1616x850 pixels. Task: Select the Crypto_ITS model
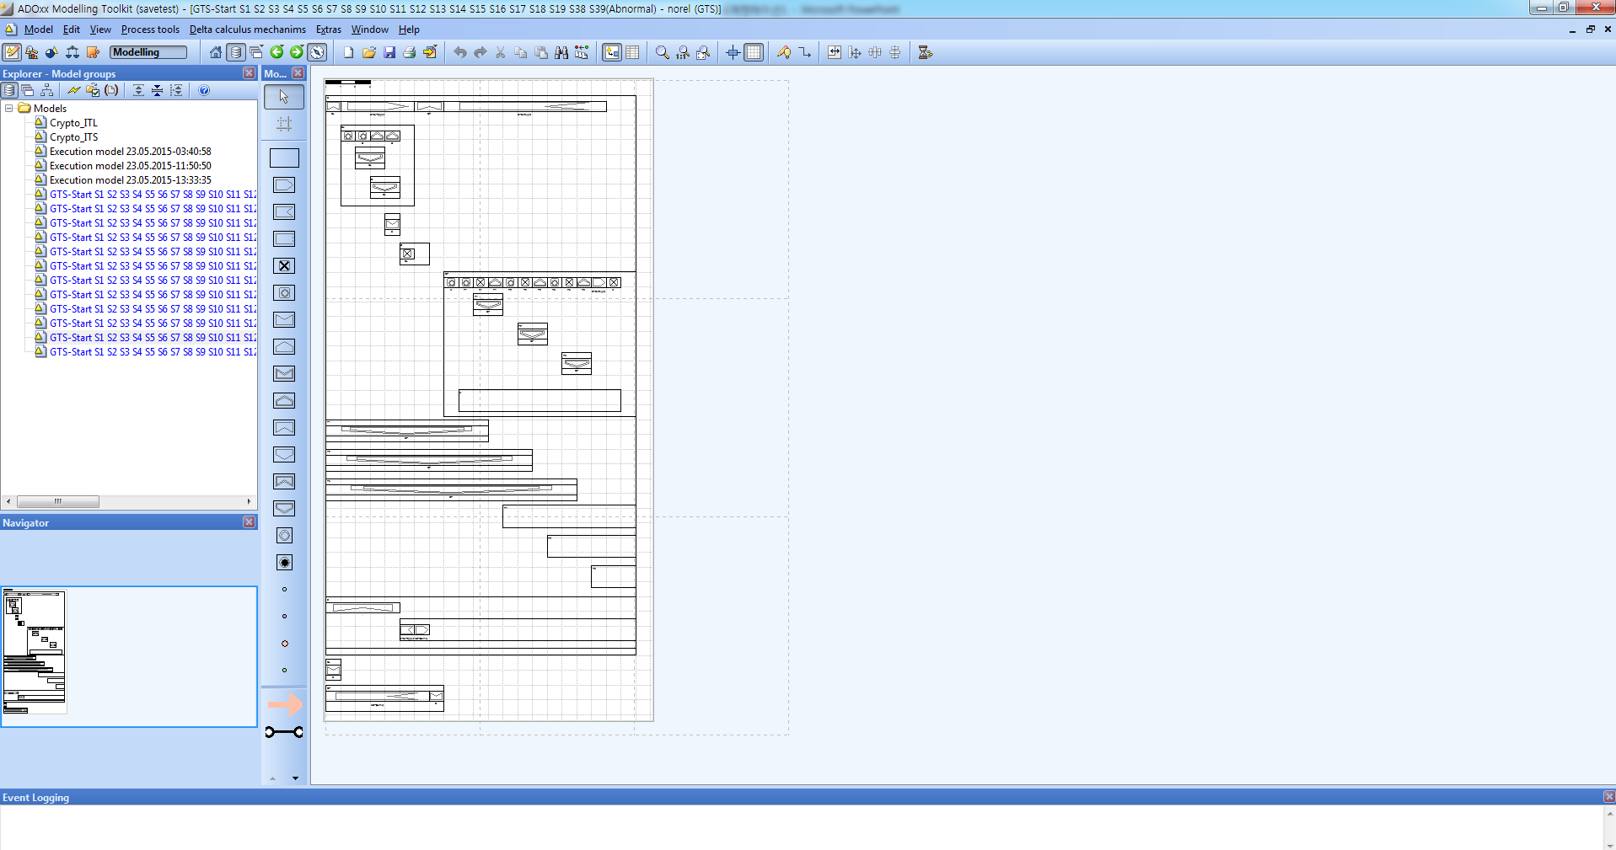click(x=73, y=137)
